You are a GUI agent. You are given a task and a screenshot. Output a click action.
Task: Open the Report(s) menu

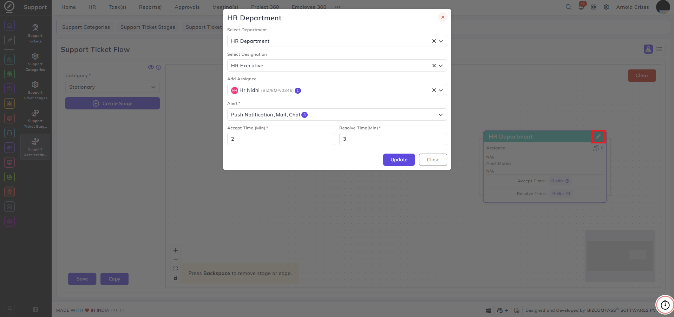point(150,7)
